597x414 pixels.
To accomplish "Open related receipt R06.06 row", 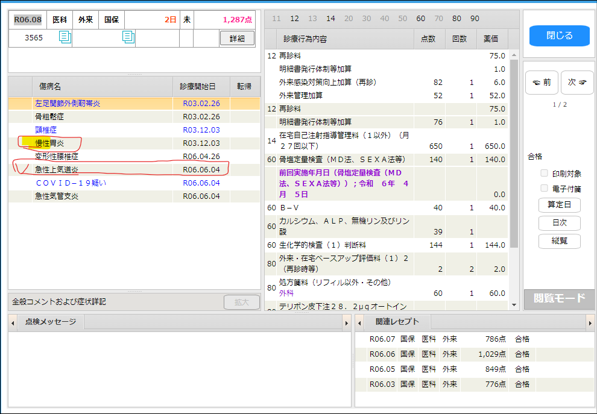I will coord(475,354).
